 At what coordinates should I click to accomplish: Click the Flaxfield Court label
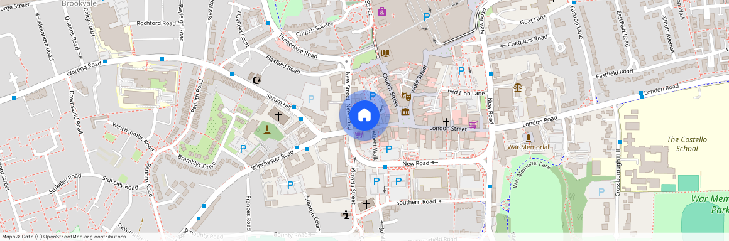point(242,29)
